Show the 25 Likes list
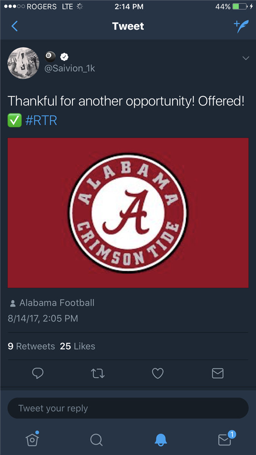Image resolution: width=256 pixels, height=455 pixels. pyautogui.click(x=77, y=346)
